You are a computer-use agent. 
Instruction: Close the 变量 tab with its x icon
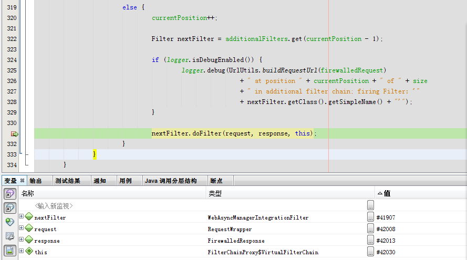pyautogui.click(x=22, y=181)
